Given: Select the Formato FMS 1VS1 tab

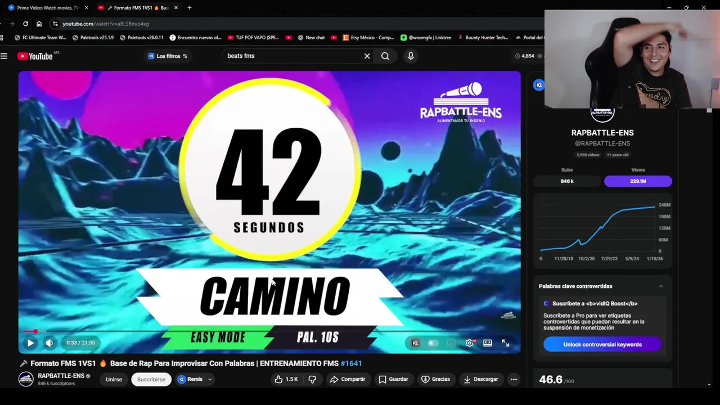Looking at the screenshot, I should (x=138, y=8).
